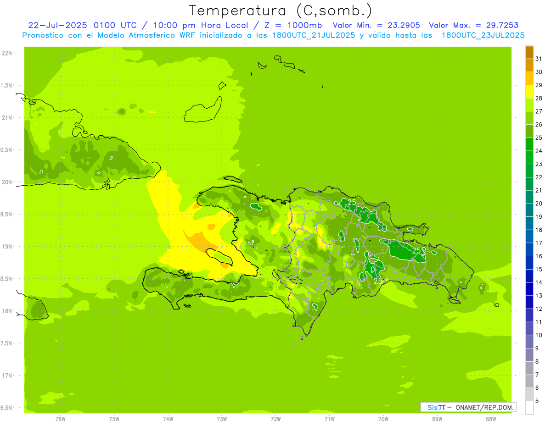Click the legend label "22"
Screen dimensions: 551x425
point(539,177)
